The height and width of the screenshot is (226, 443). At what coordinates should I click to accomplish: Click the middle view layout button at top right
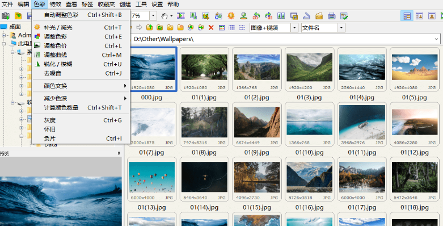click(x=419, y=16)
